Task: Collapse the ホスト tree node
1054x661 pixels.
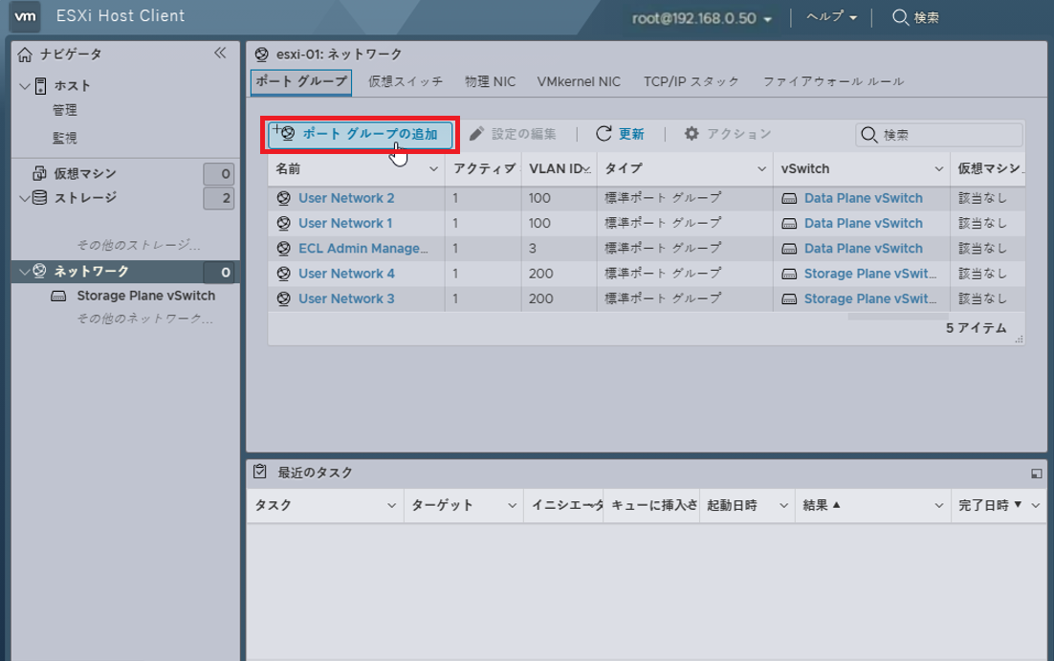Action: [24, 86]
